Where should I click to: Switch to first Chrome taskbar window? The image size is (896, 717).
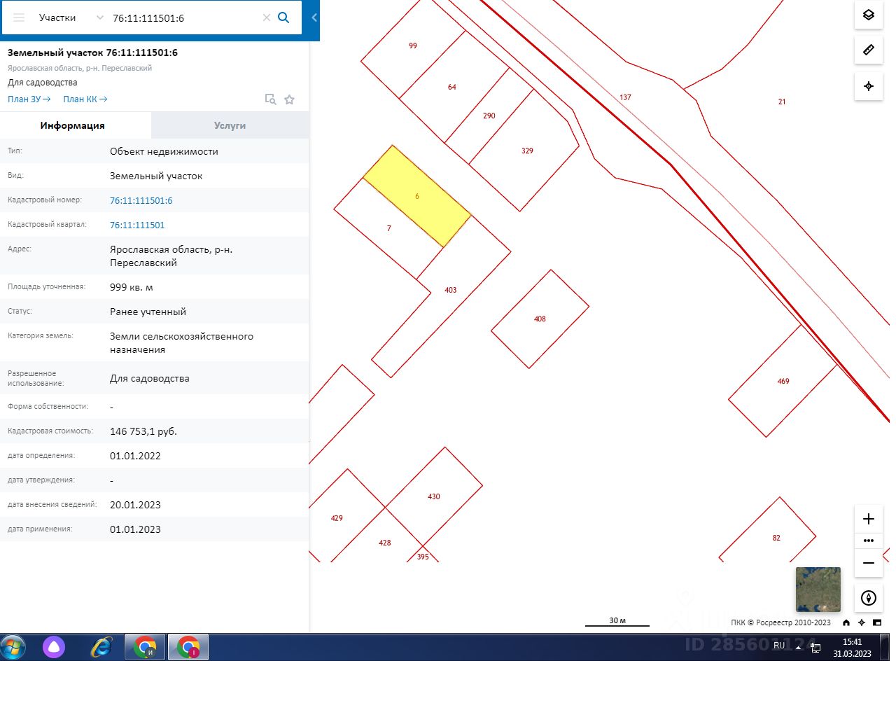coord(145,647)
